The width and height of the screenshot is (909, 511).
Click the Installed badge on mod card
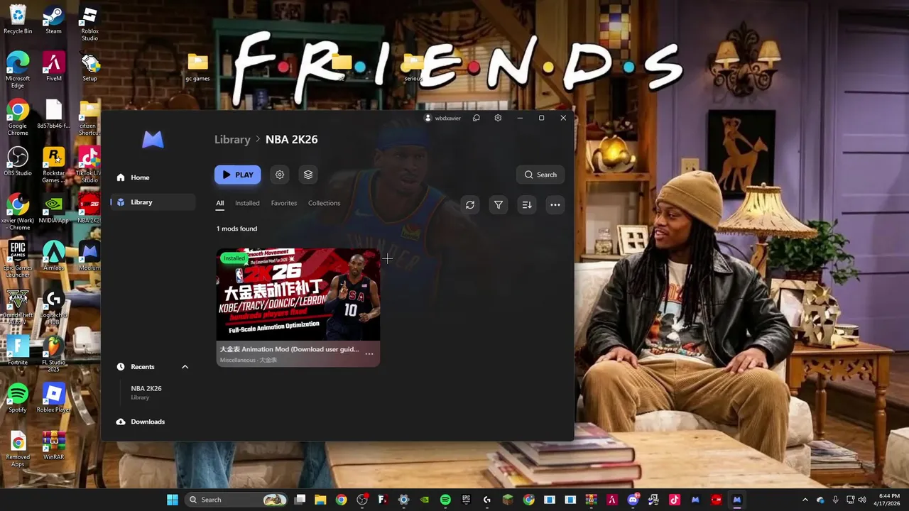pyautogui.click(x=234, y=258)
